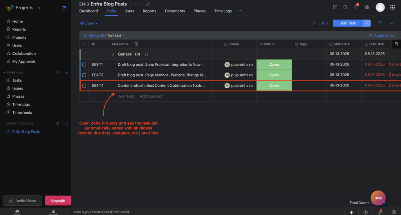
Task: Click the inline Add Task field
Action: coord(126,96)
